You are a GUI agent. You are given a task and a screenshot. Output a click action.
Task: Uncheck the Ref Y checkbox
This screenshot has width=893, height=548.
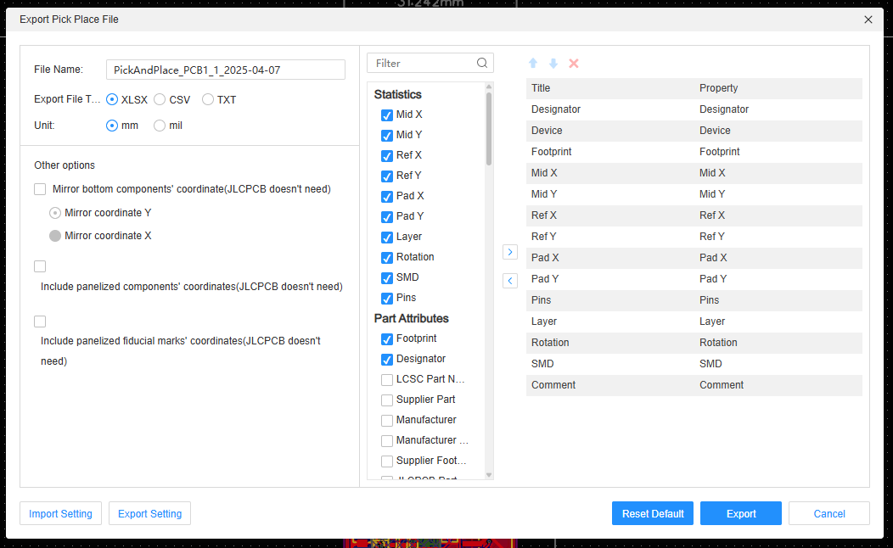tap(387, 176)
